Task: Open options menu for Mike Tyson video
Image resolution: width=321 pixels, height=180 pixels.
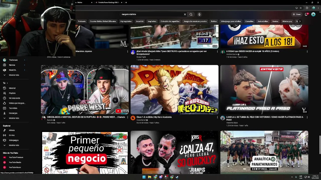Action: [x=217, y=51]
